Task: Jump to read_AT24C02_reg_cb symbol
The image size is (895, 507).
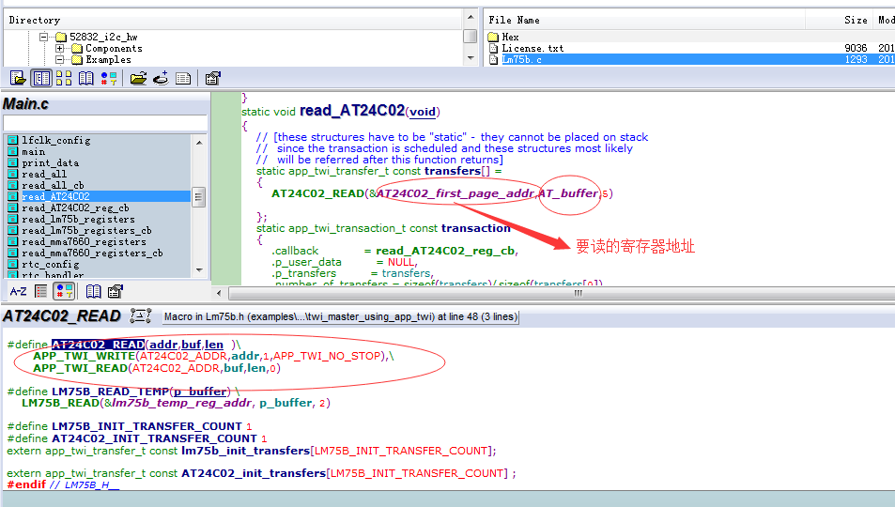Action: pyautogui.click(x=75, y=207)
